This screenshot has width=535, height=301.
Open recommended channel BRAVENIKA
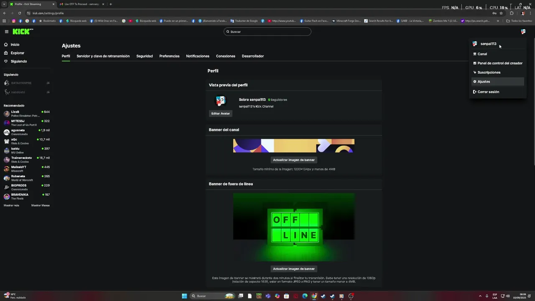coord(27,196)
